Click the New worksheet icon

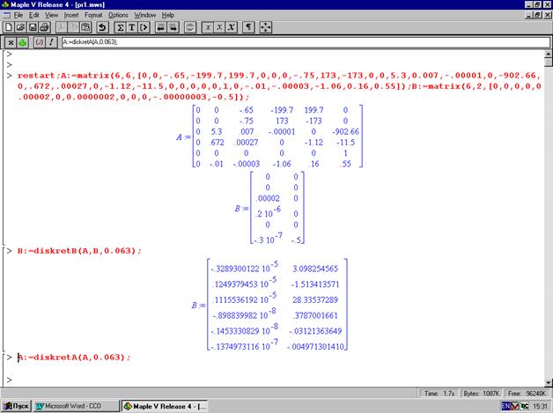coord(9,27)
